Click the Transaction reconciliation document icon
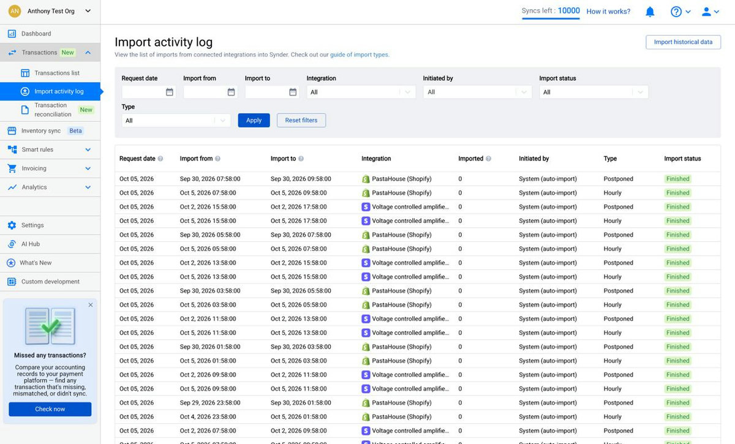This screenshot has width=735, height=444. click(x=25, y=110)
